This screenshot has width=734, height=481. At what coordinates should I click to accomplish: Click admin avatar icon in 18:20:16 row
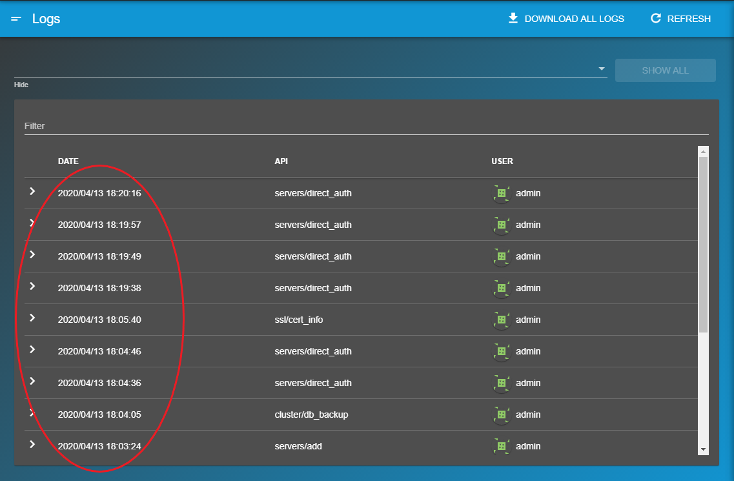click(x=502, y=193)
